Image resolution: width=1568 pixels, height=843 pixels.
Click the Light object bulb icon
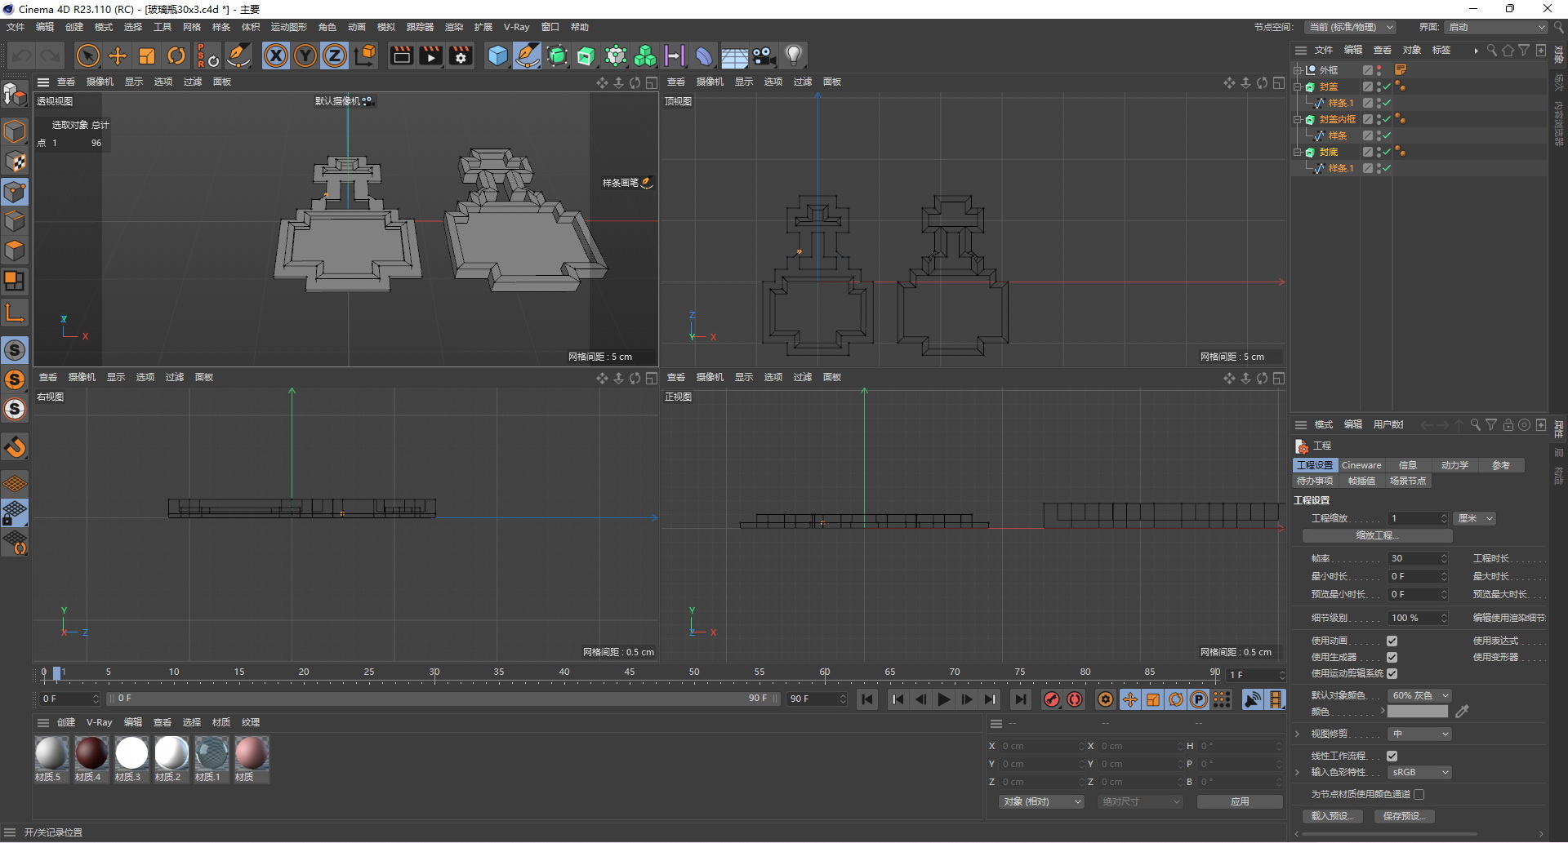tap(793, 55)
